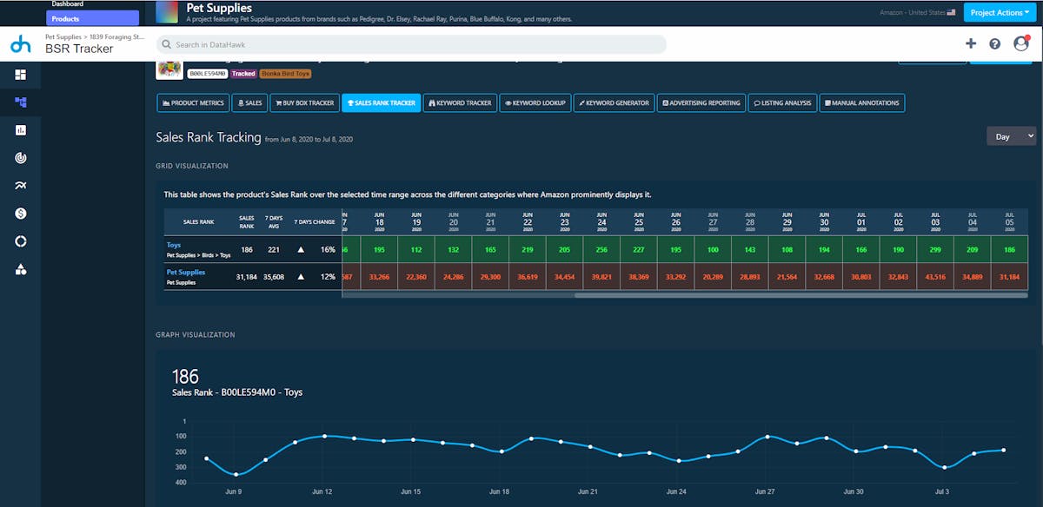This screenshot has height=507, width=1043.
Task: Click the United States flag icon
Action: (951, 13)
